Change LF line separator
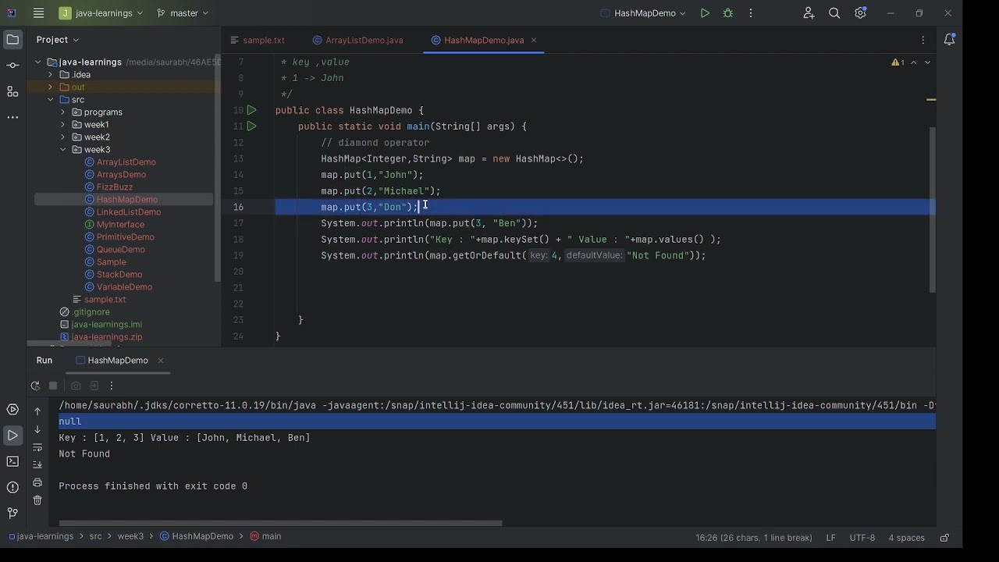 (x=831, y=538)
